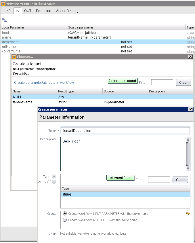The height and width of the screenshot is (243, 195).
Task: Switch to the Info tab
Action: point(9,11)
